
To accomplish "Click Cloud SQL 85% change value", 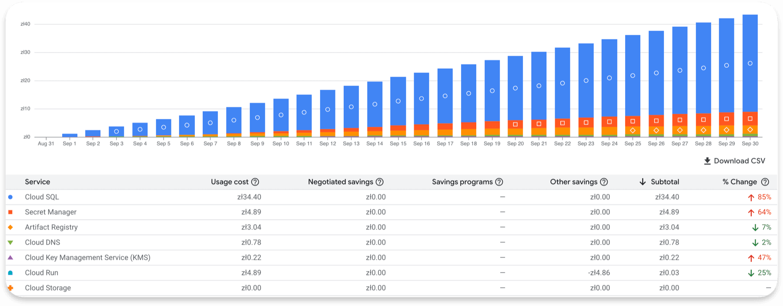I will [764, 197].
